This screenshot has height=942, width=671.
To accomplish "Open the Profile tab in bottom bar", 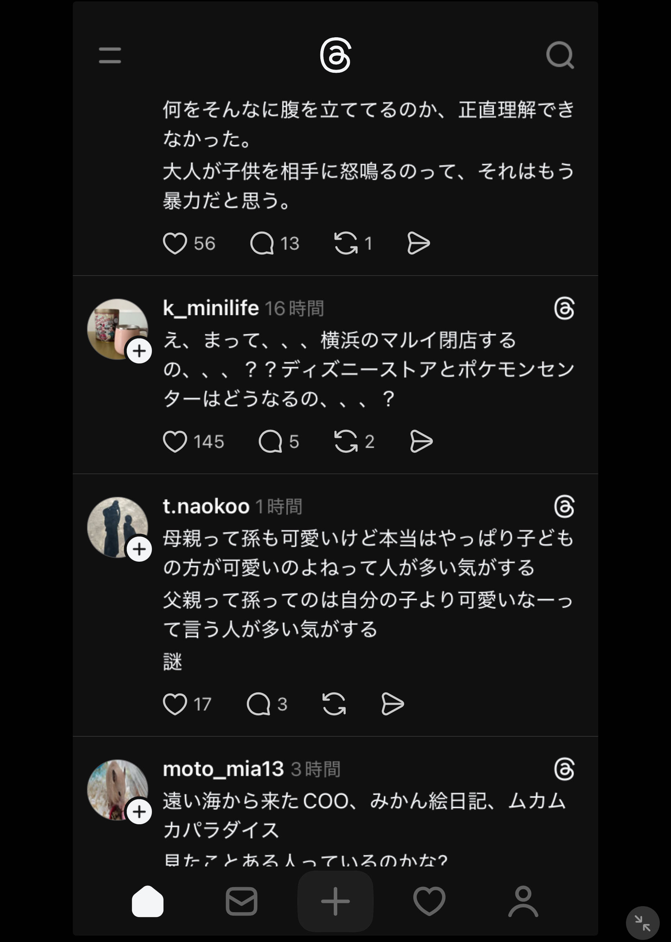I will pos(523,901).
